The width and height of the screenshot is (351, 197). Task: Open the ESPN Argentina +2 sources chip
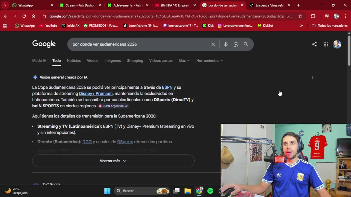point(113,106)
